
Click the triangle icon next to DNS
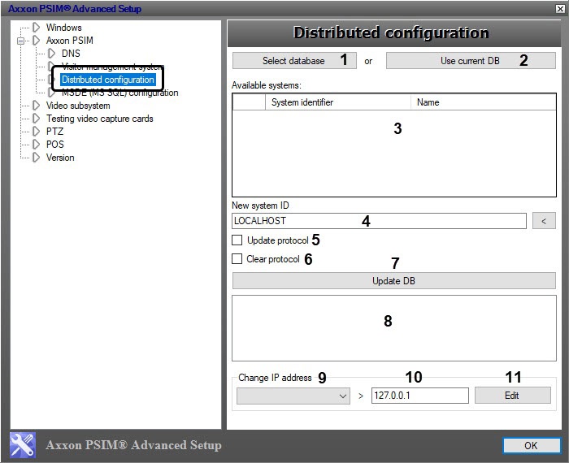52,54
